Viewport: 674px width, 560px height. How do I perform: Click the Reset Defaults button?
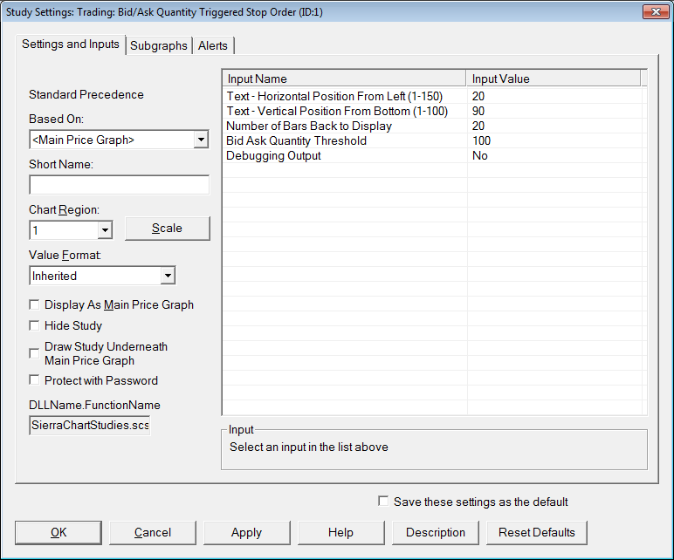tap(536, 532)
